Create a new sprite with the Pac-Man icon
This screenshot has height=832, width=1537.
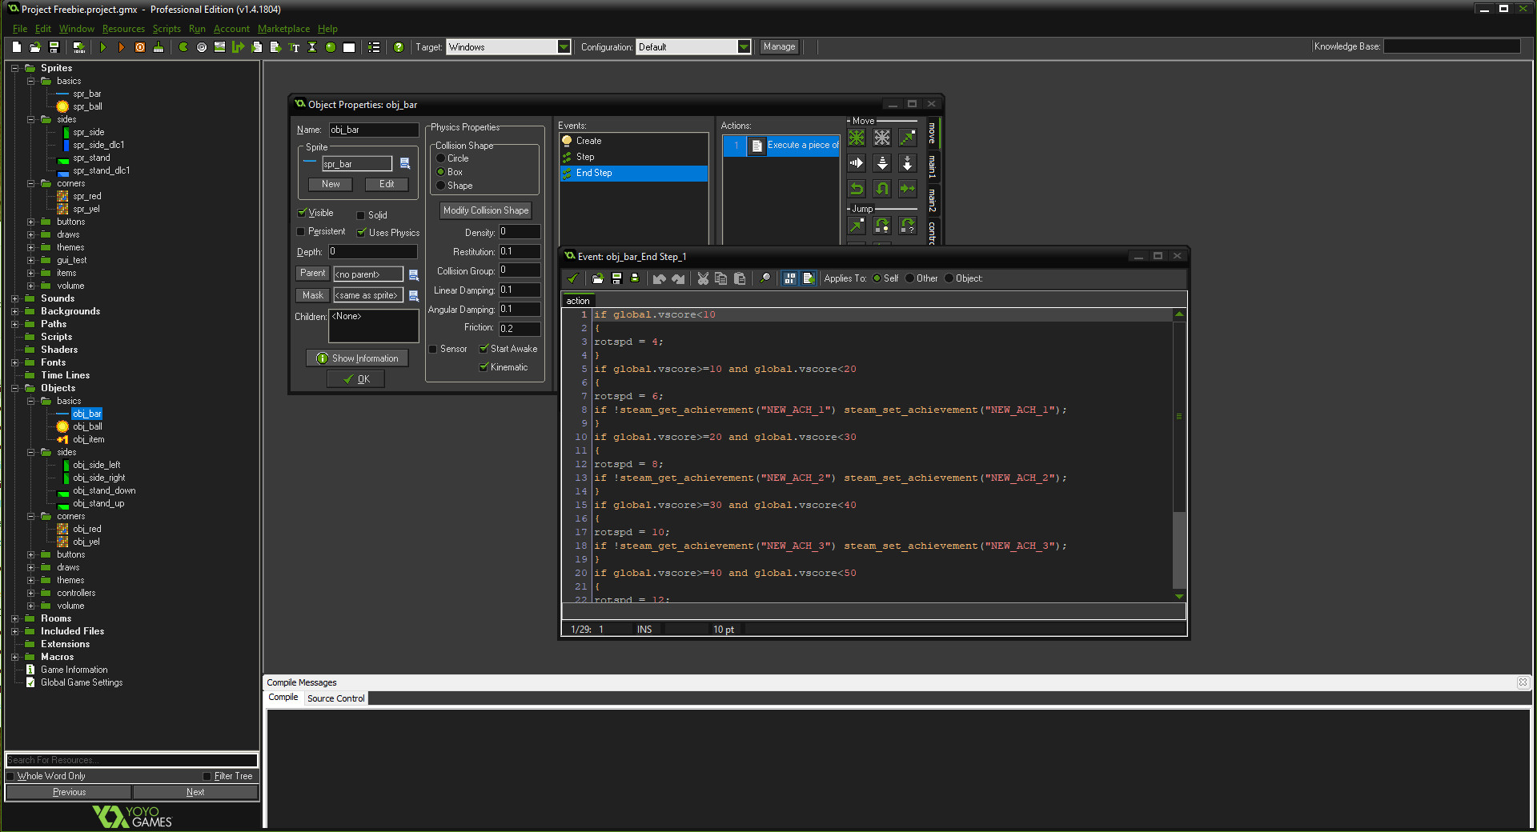click(182, 47)
